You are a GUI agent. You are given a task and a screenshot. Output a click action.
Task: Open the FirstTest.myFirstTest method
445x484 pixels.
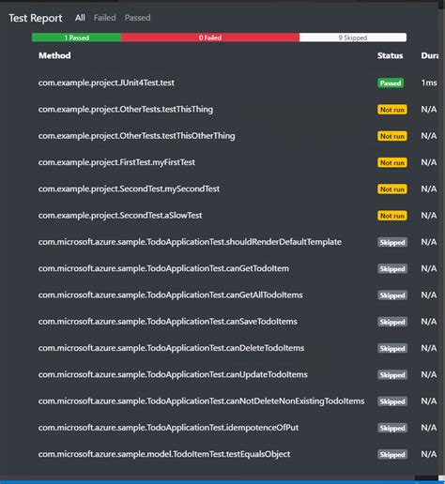click(x=116, y=162)
